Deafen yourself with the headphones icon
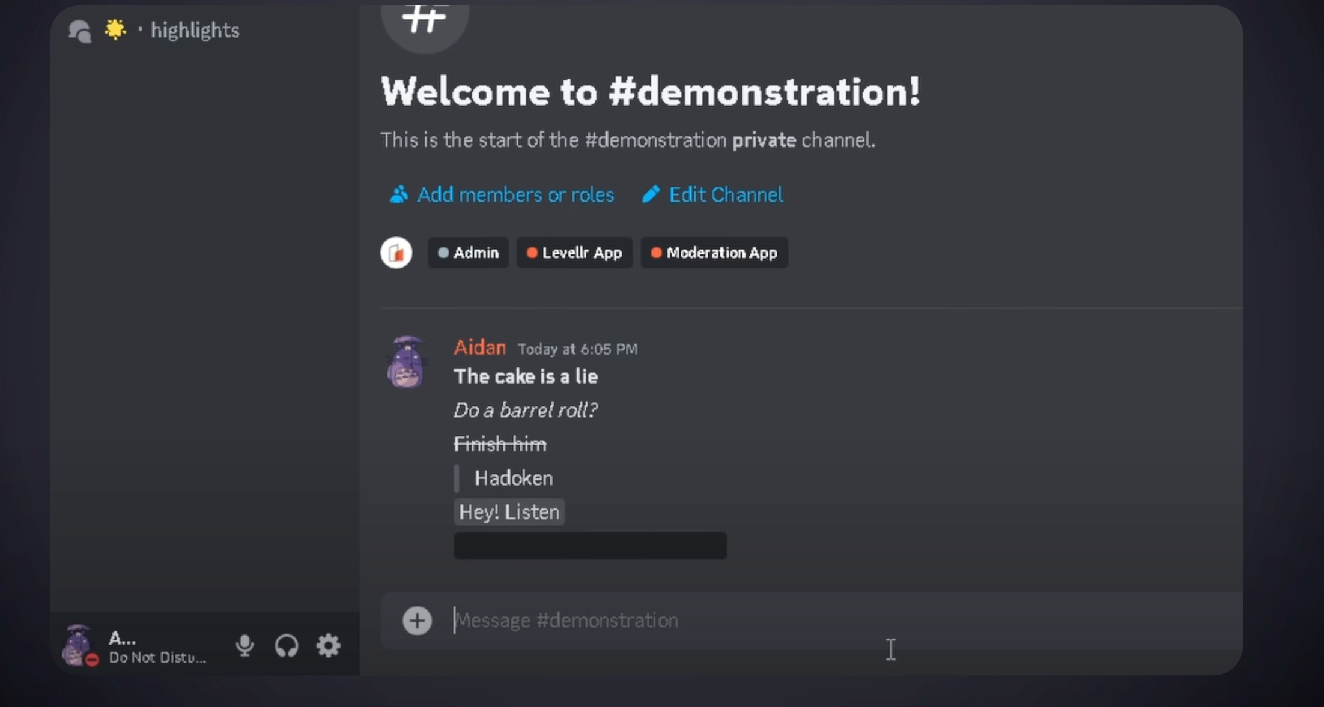1324x707 pixels. tap(287, 645)
